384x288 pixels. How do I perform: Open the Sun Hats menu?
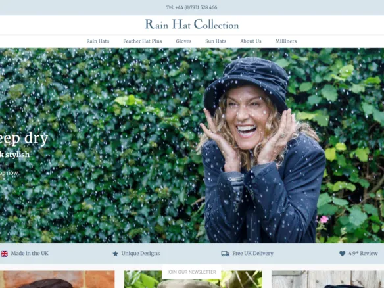coord(216,41)
